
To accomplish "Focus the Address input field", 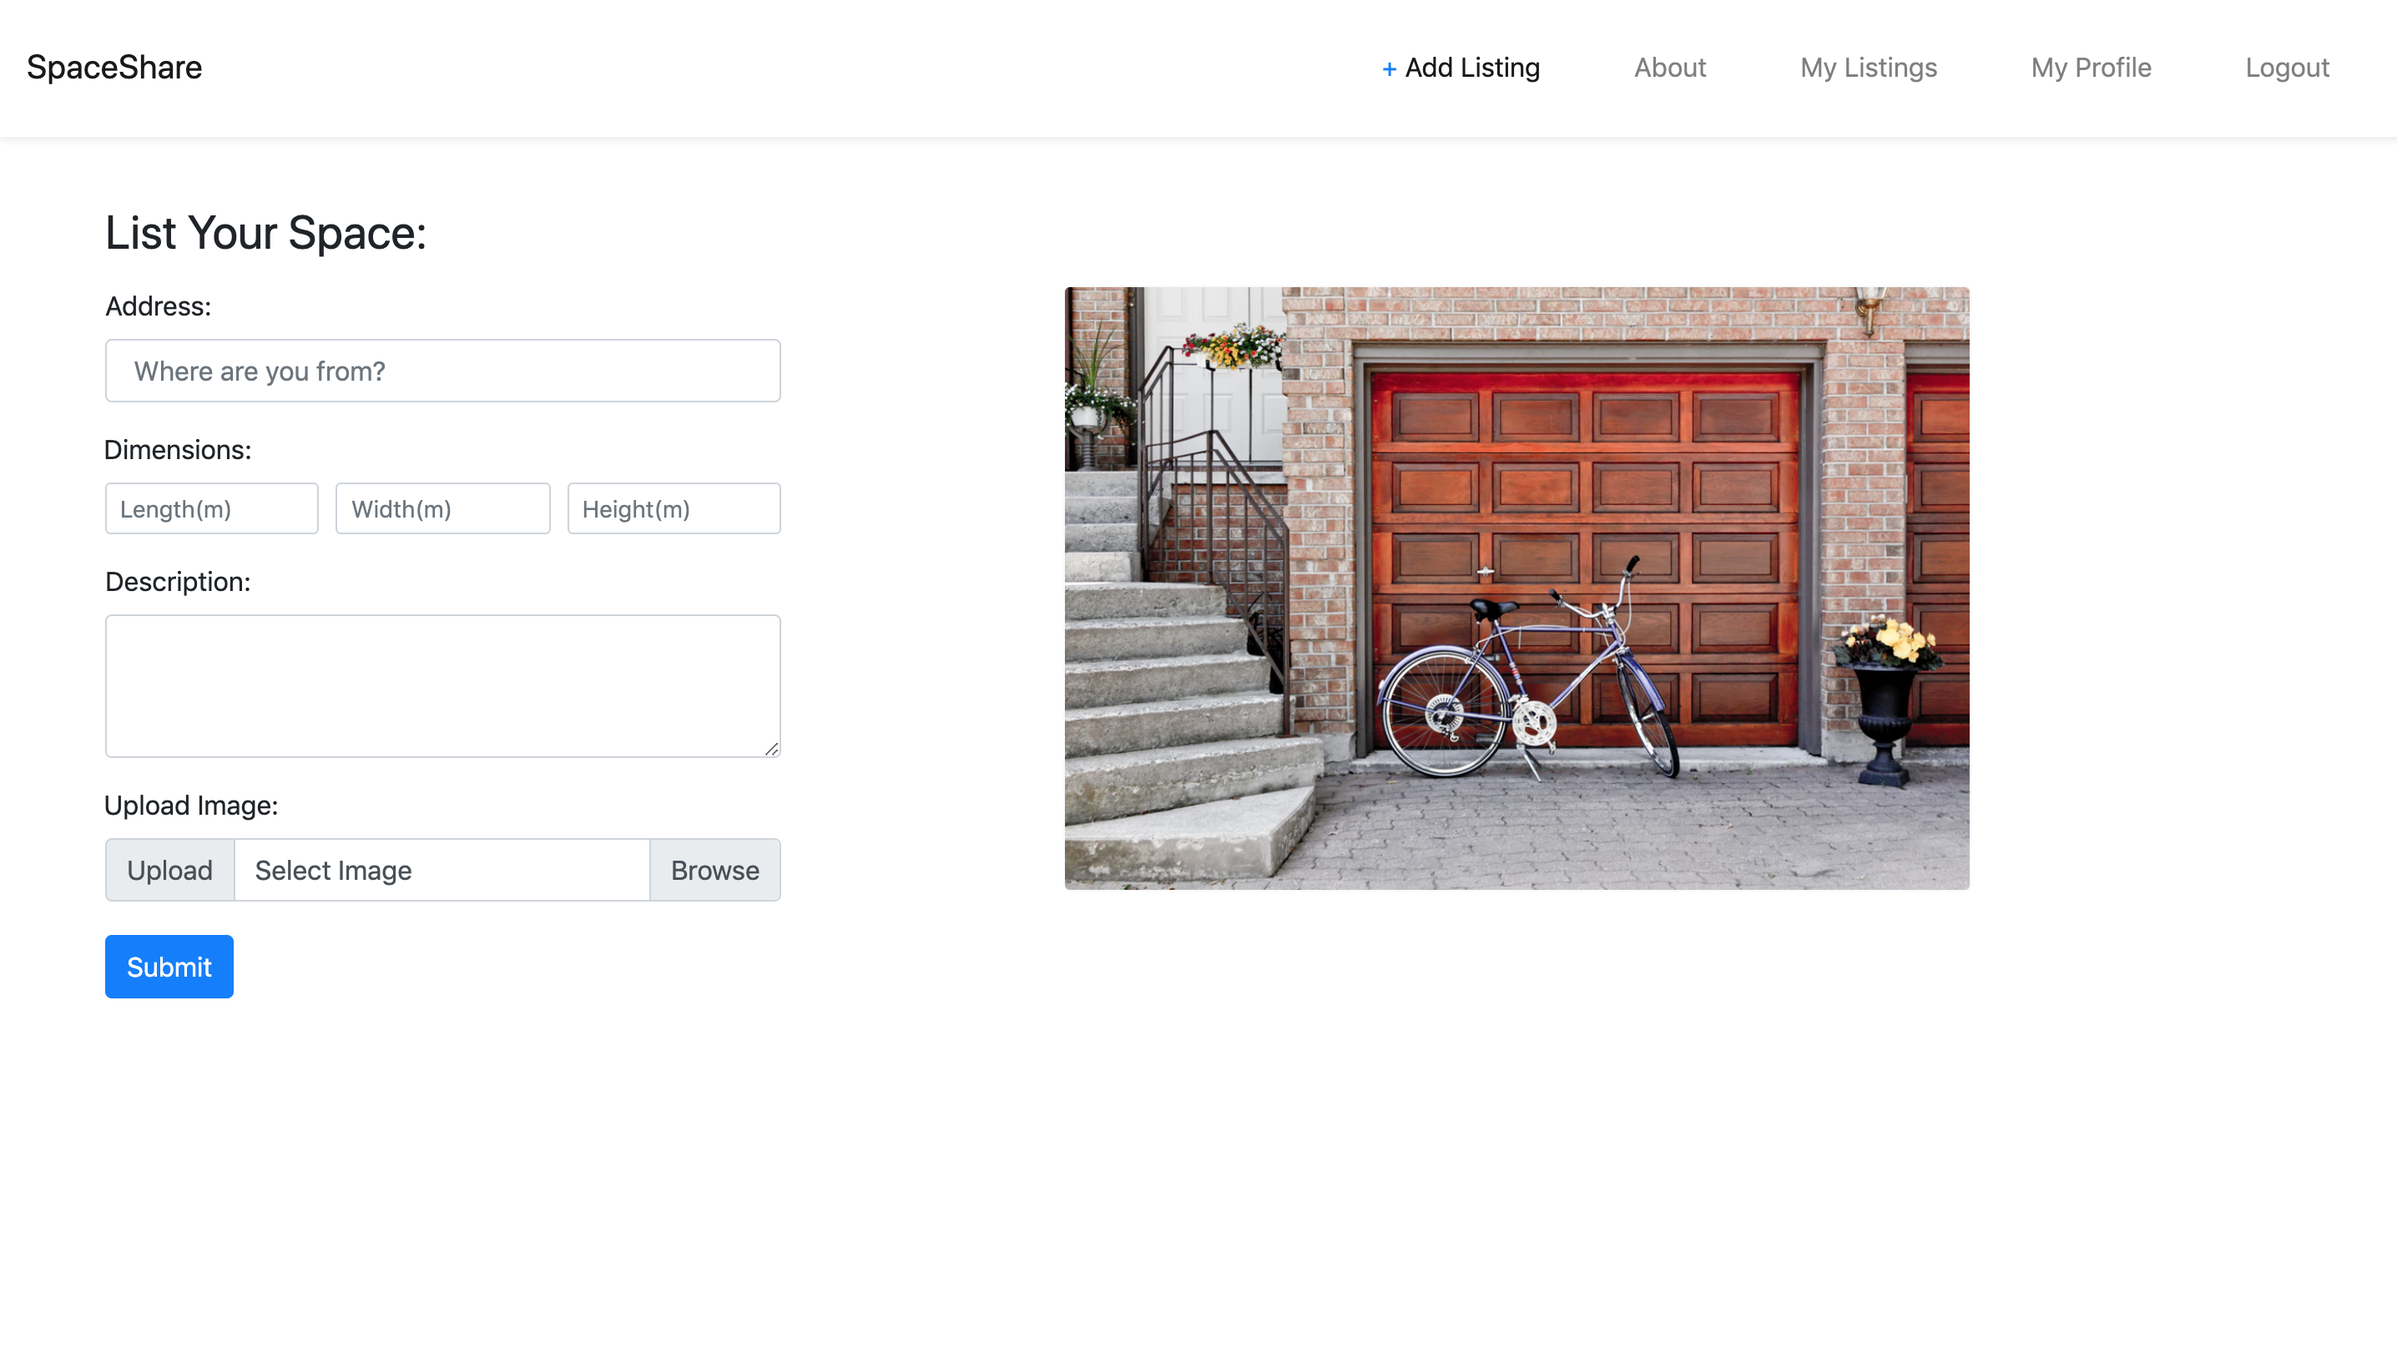I will click(x=443, y=371).
